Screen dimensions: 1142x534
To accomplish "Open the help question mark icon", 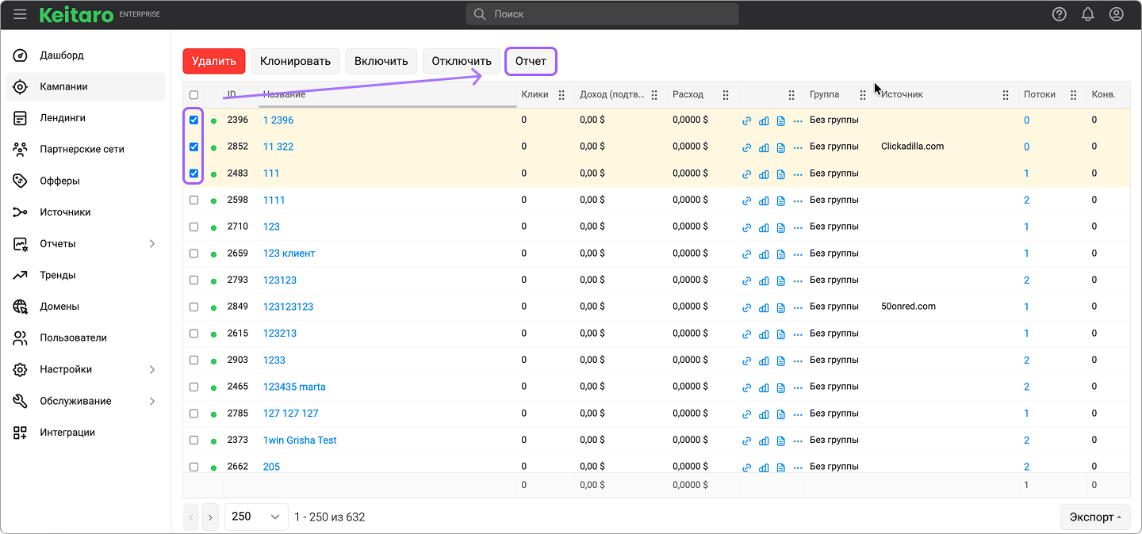I will (1059, 14).
